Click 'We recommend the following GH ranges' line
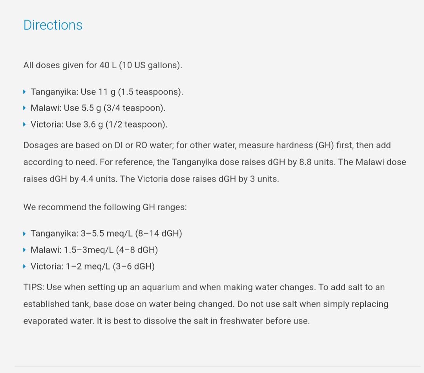Screen dimensions: 424x373 tap(105, 207)
